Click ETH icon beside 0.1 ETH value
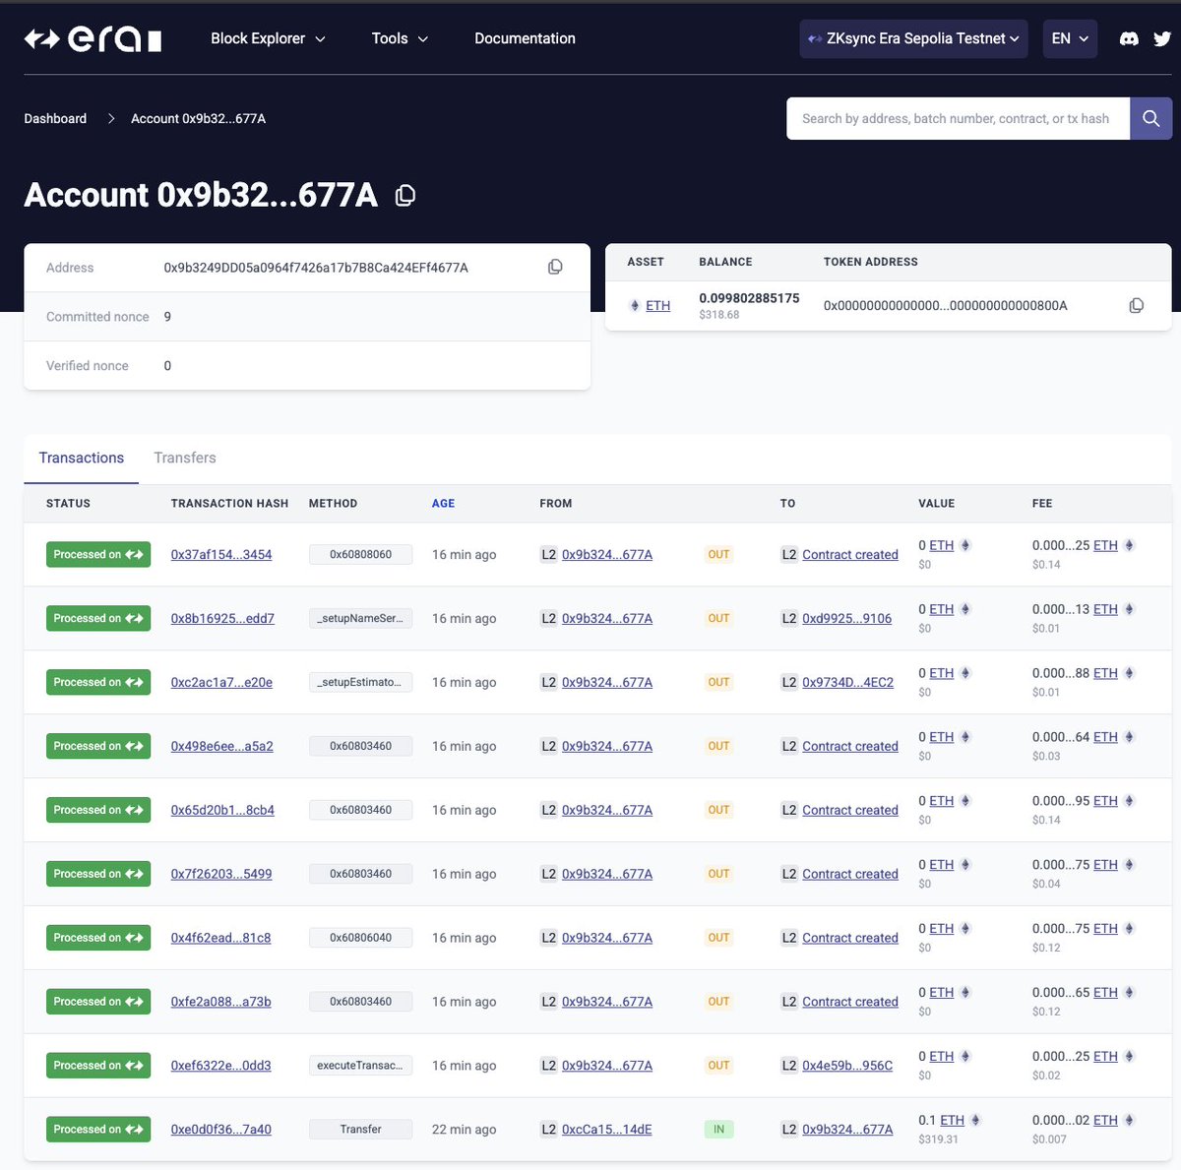Image resolution: width=1181 pixels, height=1170 pixels. coord(975,1120)
